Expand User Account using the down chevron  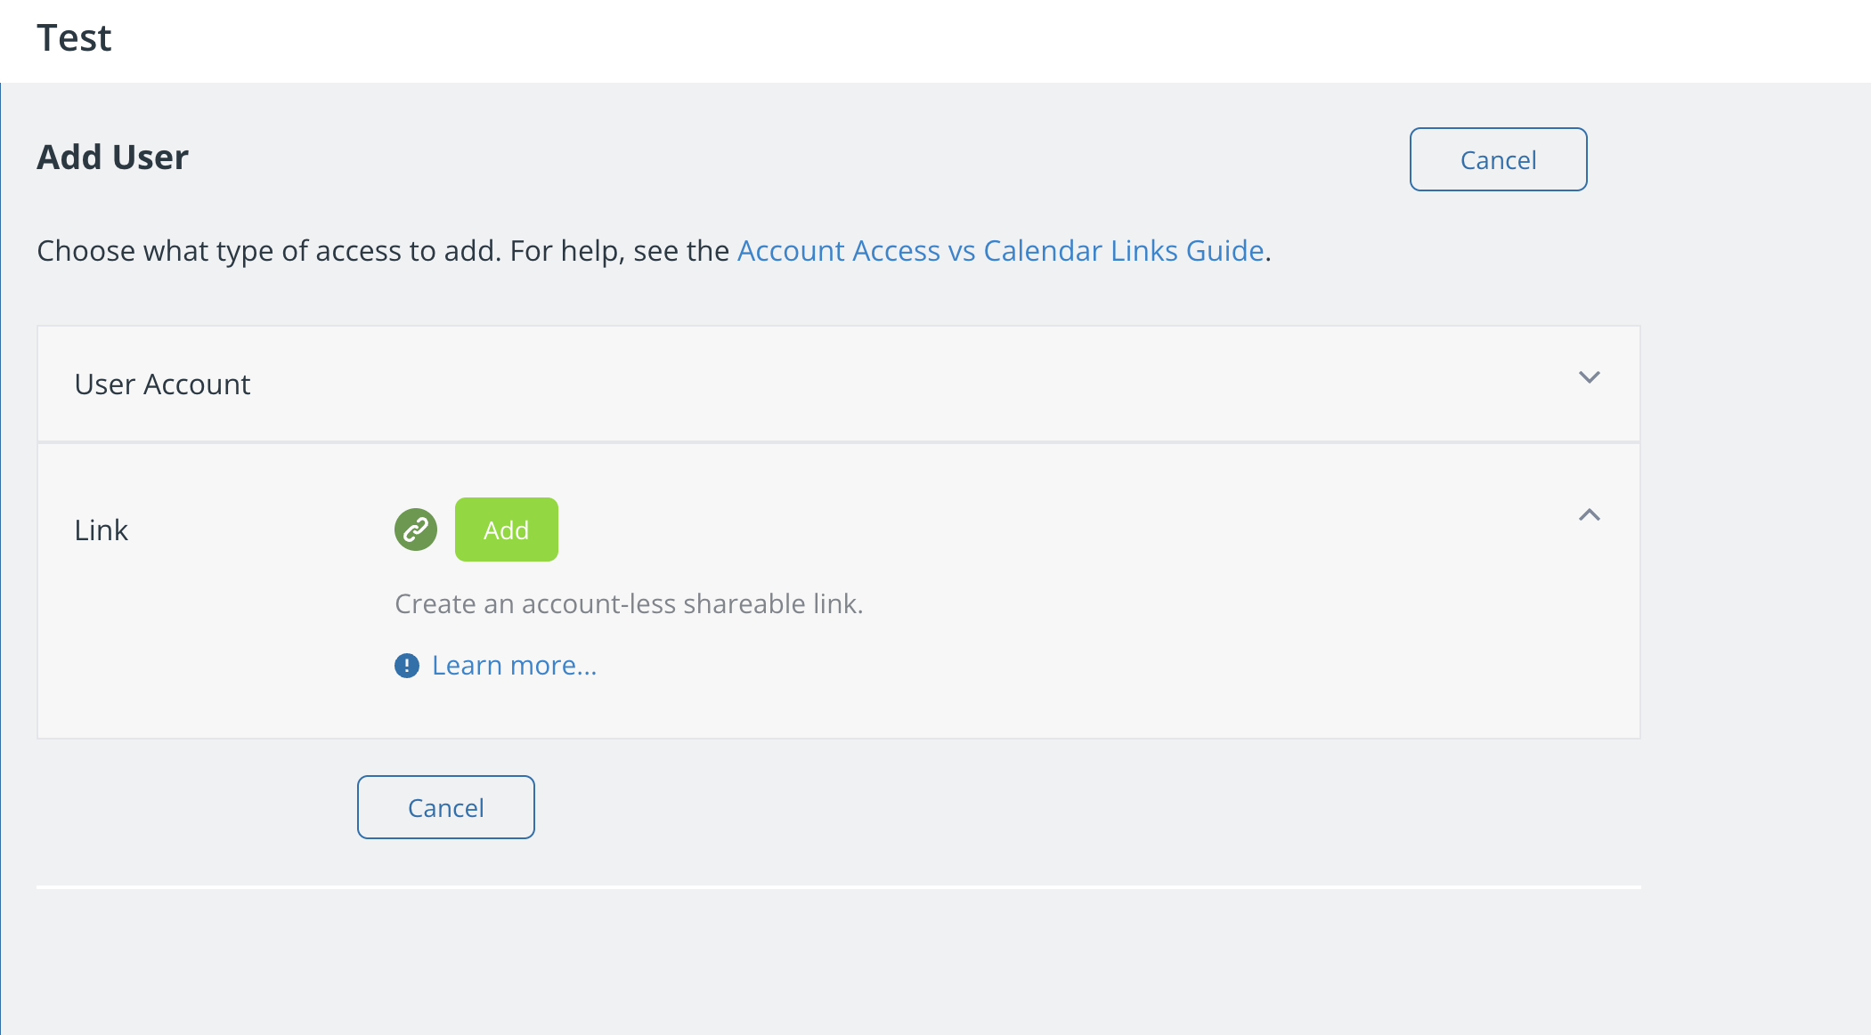click(1590, 377)
